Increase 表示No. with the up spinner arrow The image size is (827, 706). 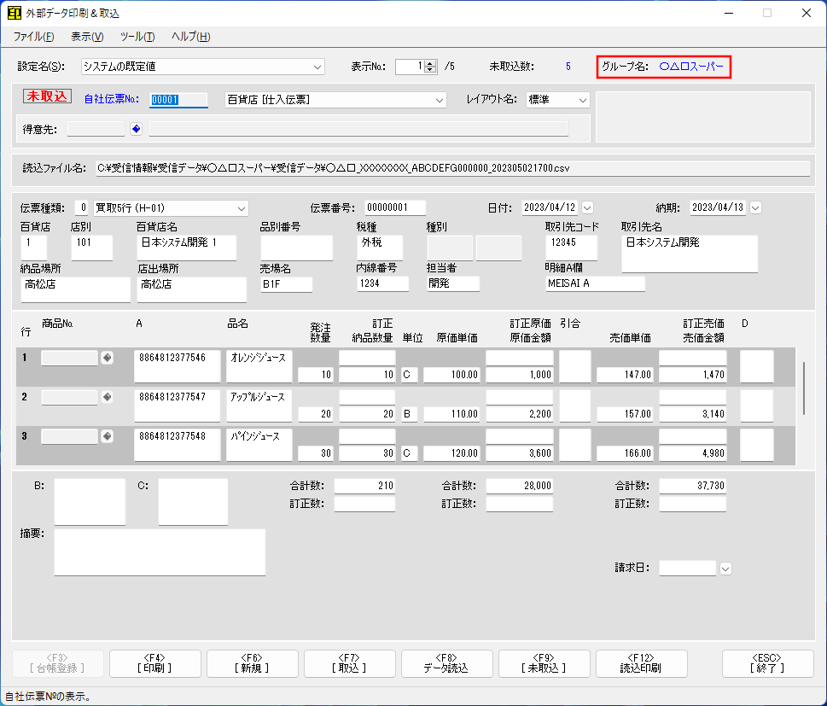[430, 63]
